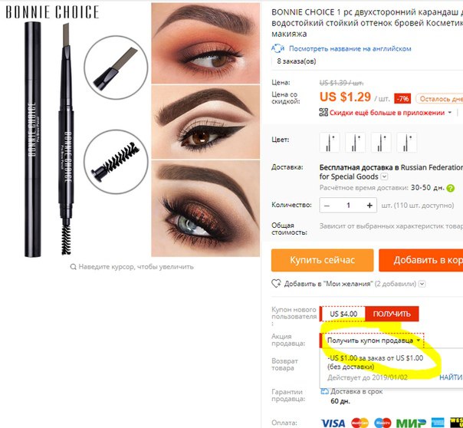The image size is (463, 428).
Task: Increase quantity with the plus button
Action: coord(369,206)
